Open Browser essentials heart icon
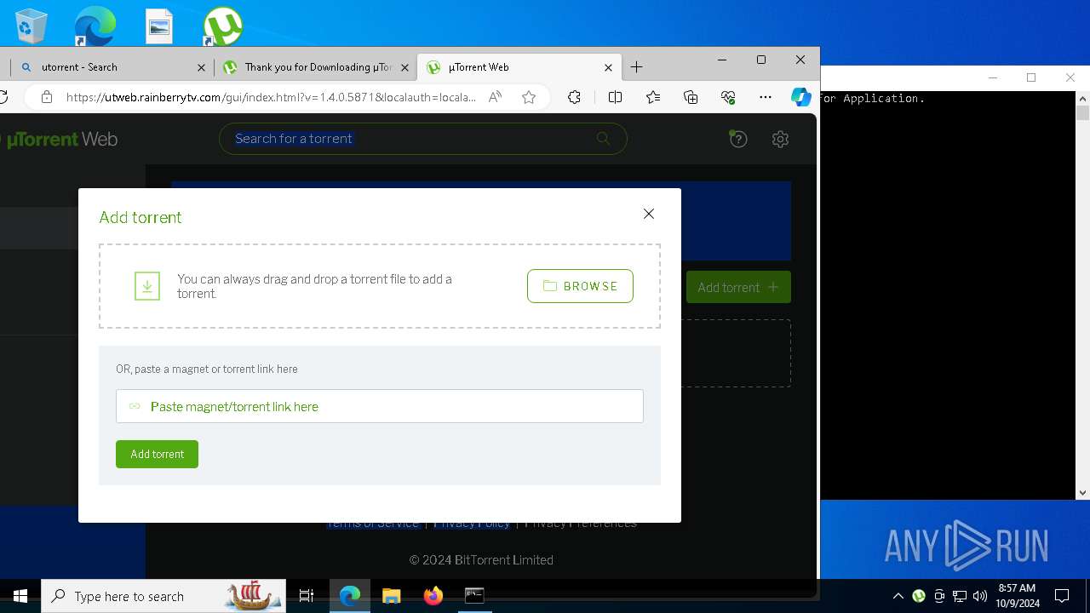 [728, 97]
